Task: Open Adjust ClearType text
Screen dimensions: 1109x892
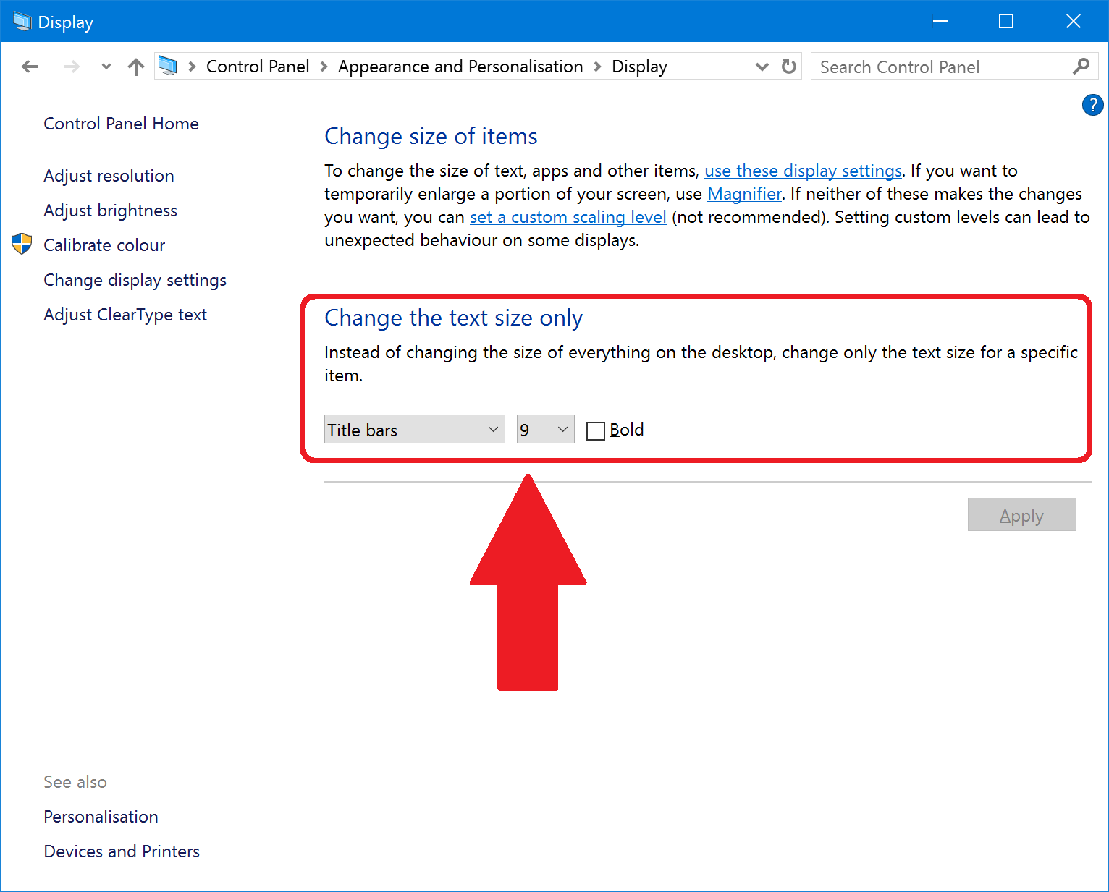Action: pos(125,314)
